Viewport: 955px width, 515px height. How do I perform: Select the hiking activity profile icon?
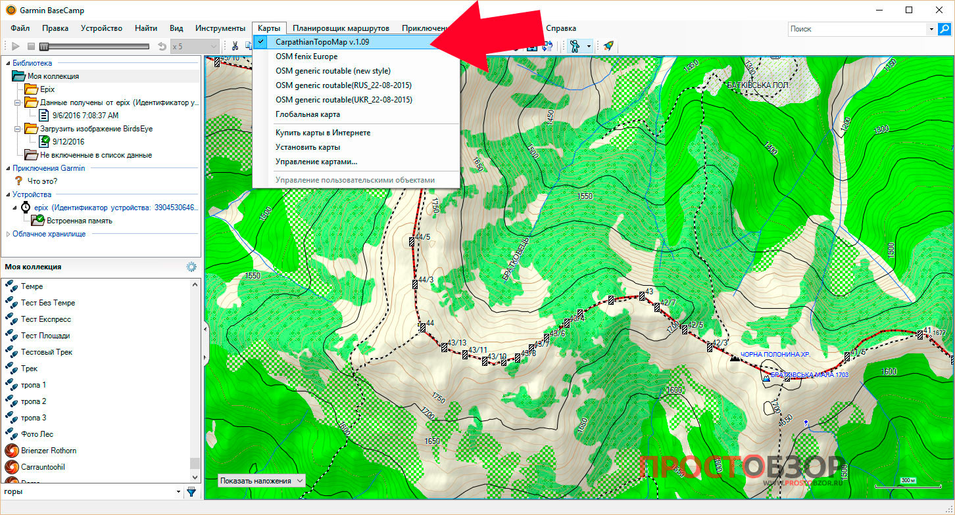(574, 46)
